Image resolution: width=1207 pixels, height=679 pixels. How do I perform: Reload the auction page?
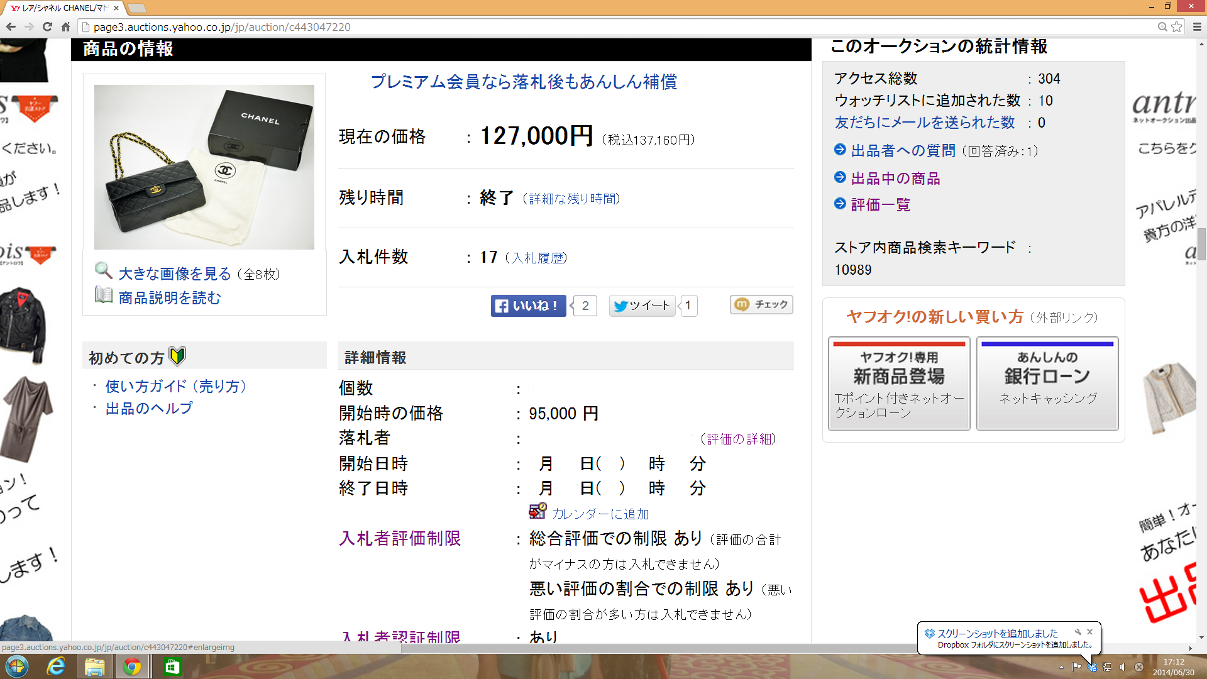[47, 27]
